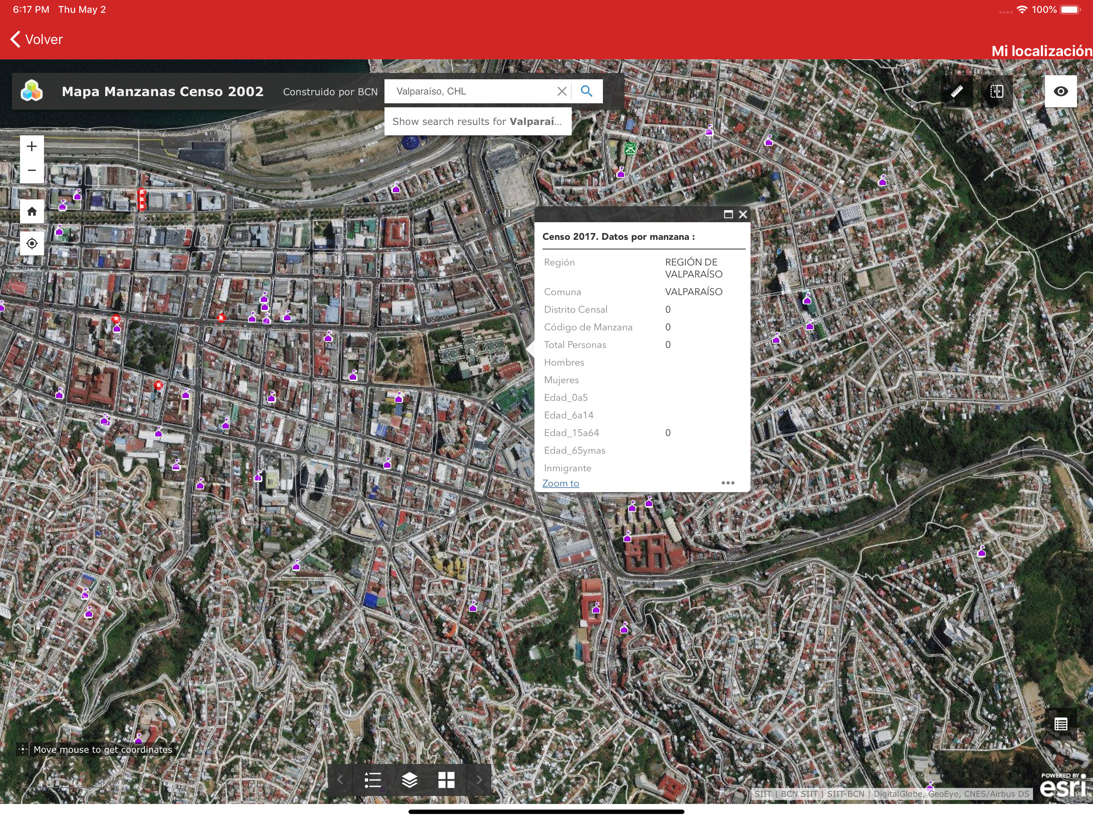1093x820 pixels.
Task: Return to the default home extent
Action: [x=32, y=212]
